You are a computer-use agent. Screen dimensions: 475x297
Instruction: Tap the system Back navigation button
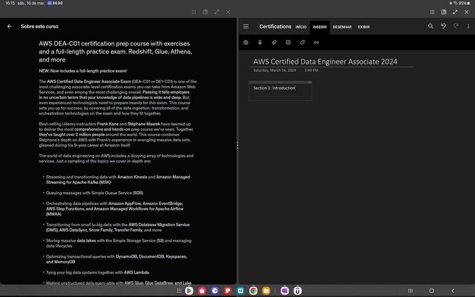tap(453, 291)
